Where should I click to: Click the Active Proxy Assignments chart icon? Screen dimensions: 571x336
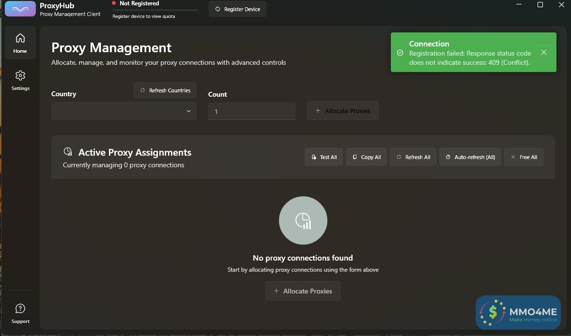(68, 152)
